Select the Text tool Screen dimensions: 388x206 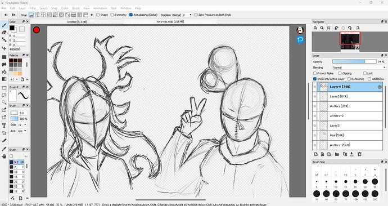tap(4, 126)
